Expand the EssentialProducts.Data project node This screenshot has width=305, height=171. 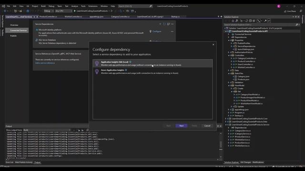point(226,122)
